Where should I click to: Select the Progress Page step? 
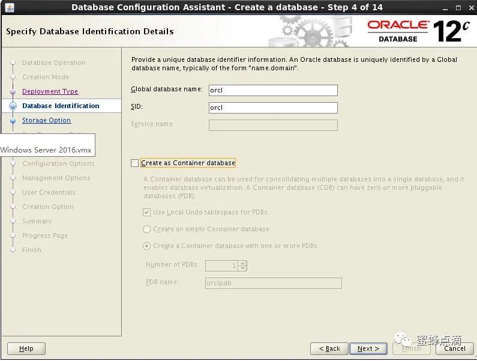pyautogui.click(x=45, y=235)
